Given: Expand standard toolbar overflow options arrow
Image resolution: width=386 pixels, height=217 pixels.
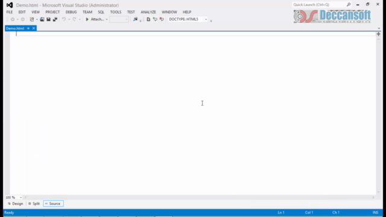Looking at the screenshot, I should click(141, 20).
